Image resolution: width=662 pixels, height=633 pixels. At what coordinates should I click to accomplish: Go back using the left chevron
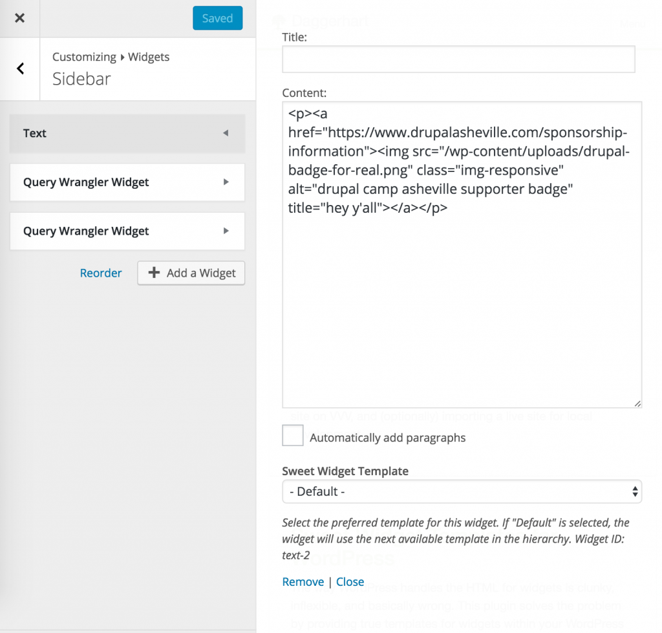[21, 69]
